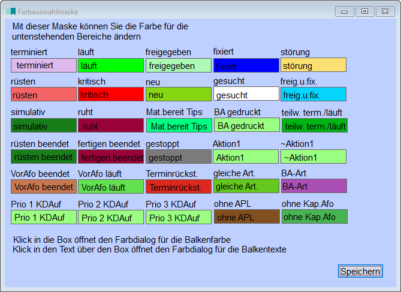
Task: Click the Mat.bereit Tips color box
Action: pos(179,125)
